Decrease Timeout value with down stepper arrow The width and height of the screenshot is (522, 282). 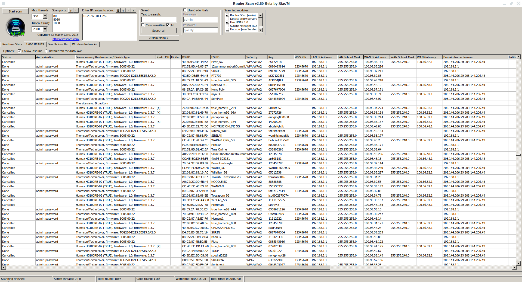(x=45, y=30)
